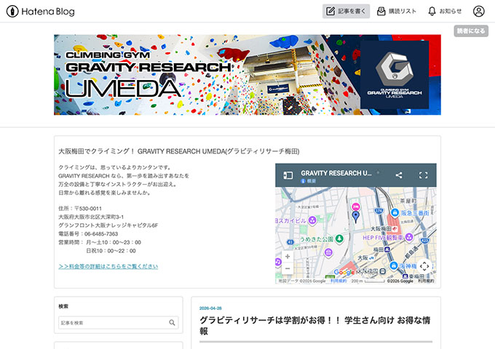Image resolution: width=495 pixels, height=349 pixels.
Task: Open the map 概要 info link
Action: (309, 181)
